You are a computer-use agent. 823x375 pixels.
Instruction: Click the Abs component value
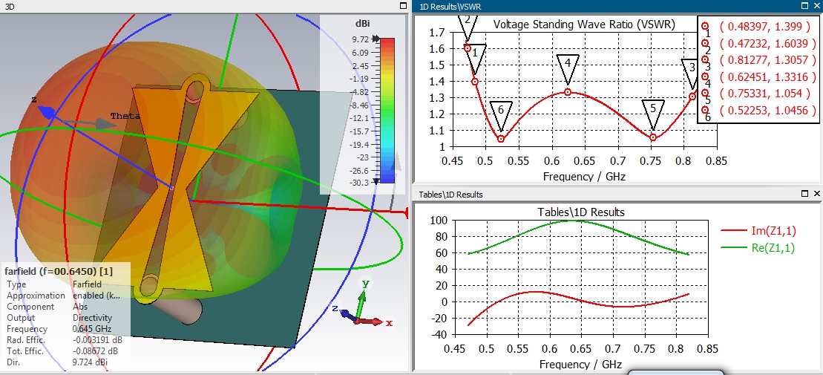(x=80, y=307)
